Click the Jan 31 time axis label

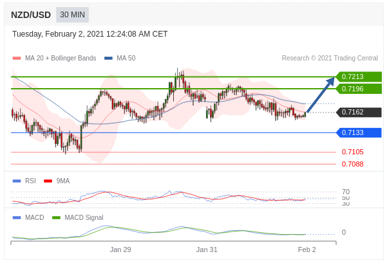tap(207, 249)
